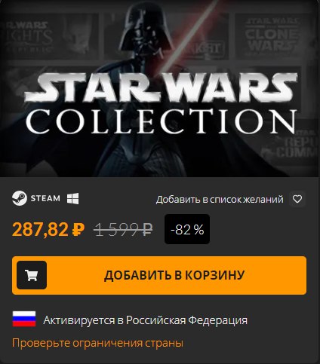Open Проверьте ограничения страны link

coord(97,343)
